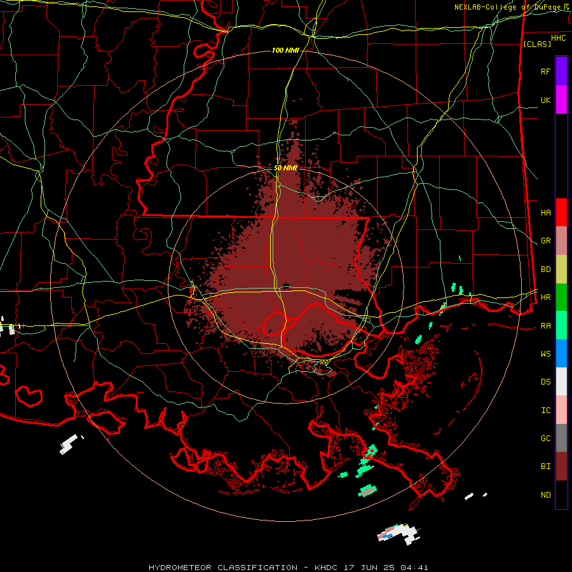Screen dimensions: 572x572
Task: Click the 100 NMI range ring label
Action: [x=285, y=50]
